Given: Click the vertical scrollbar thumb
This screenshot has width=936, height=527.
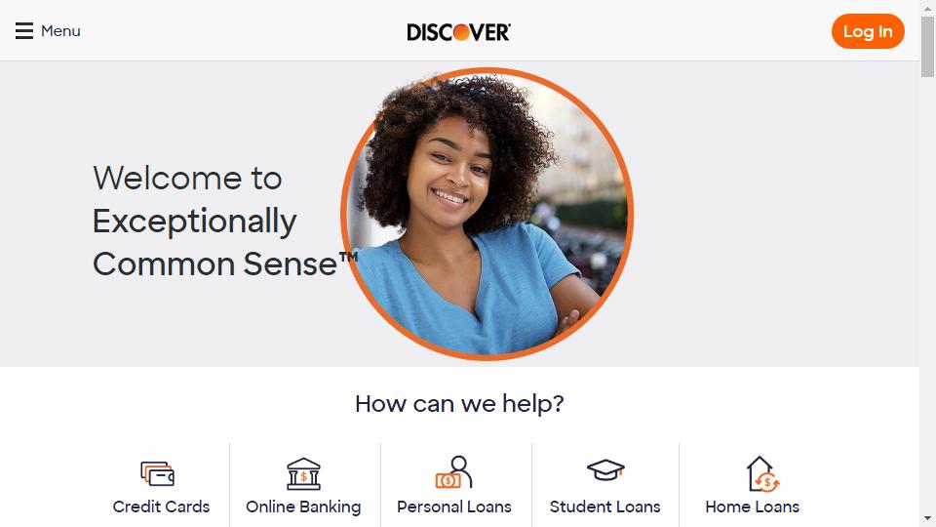Looking at the screenshot, I should pos(927,46).
